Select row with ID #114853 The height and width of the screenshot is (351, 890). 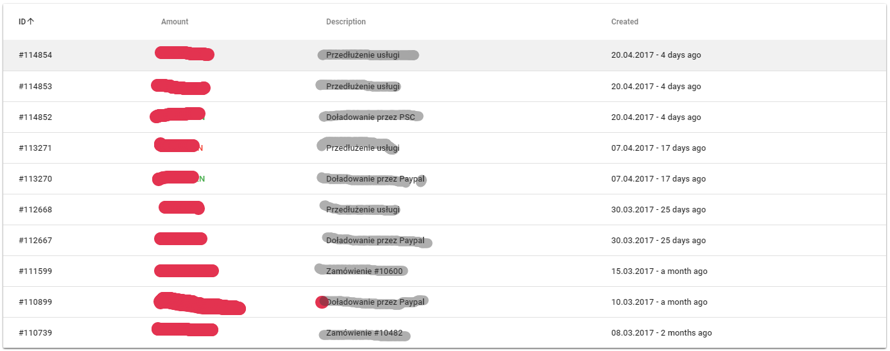point(35,87)
